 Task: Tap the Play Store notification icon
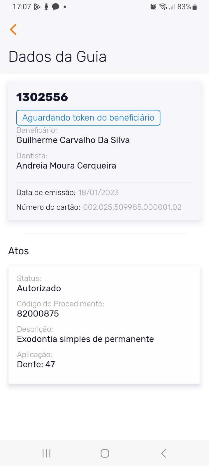[37, 7]
